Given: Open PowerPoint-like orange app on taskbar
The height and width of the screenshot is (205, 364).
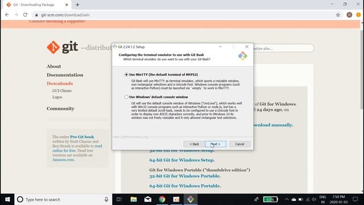Looking at the screenshot, I should point(176,199).
